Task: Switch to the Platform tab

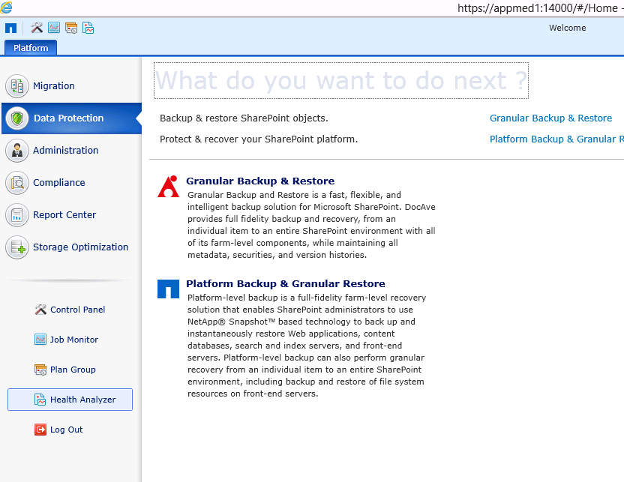Action: coord(31,48)
